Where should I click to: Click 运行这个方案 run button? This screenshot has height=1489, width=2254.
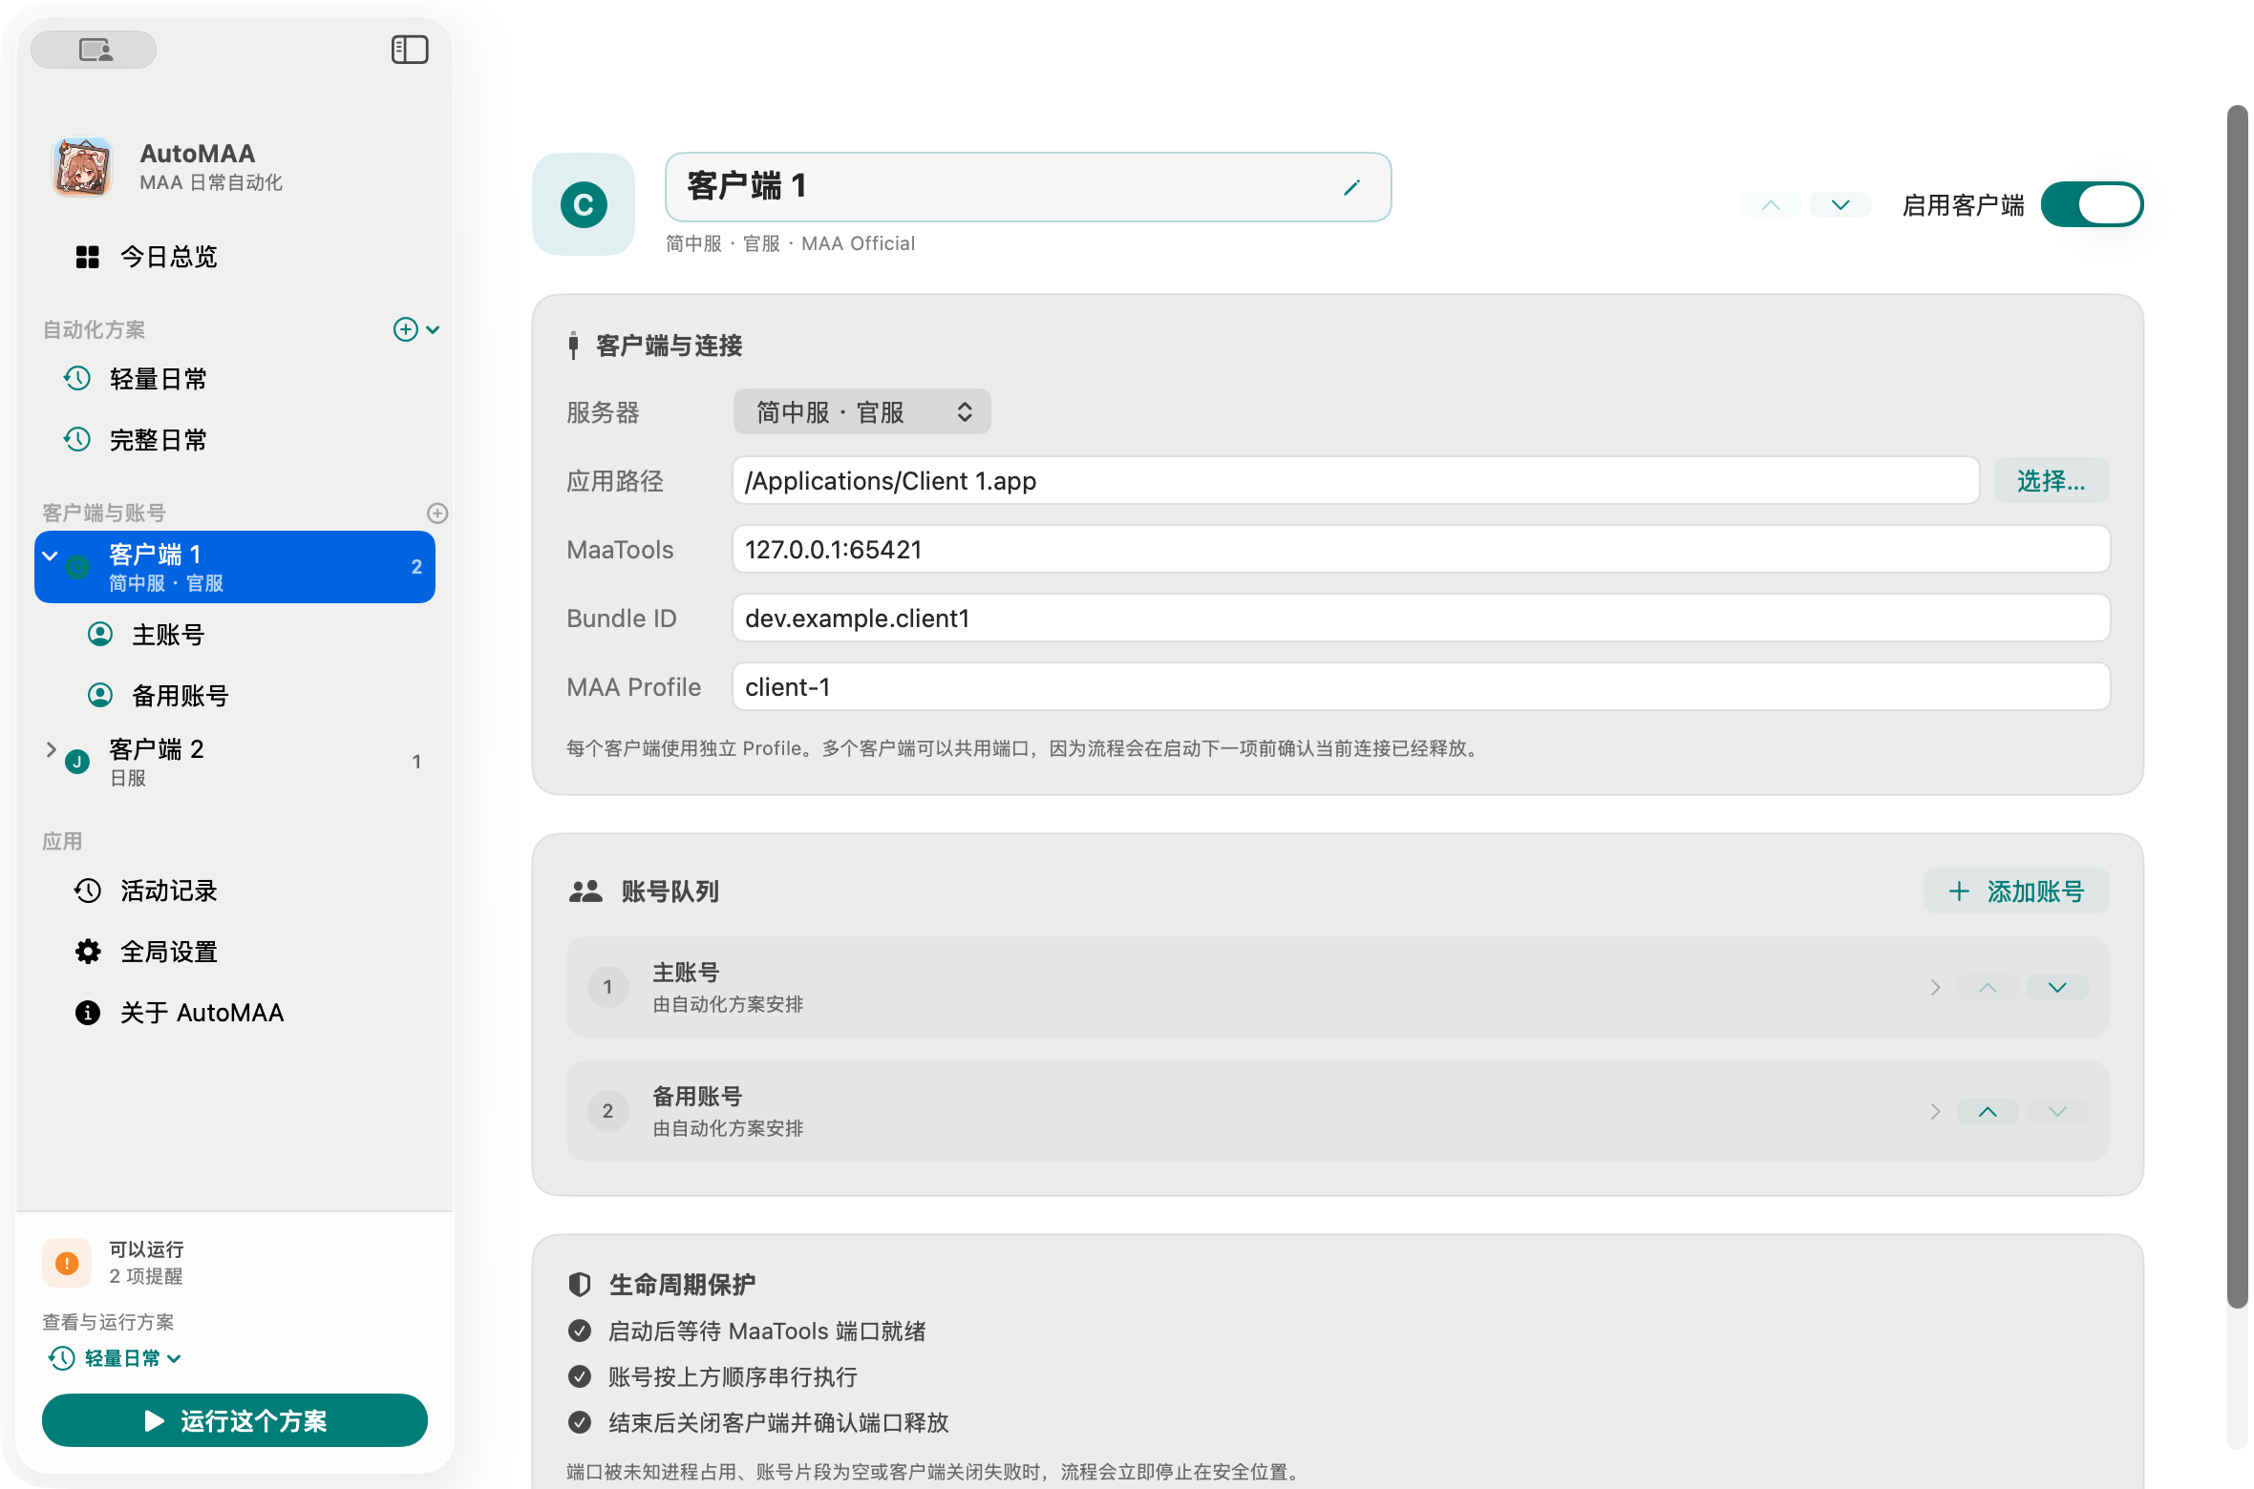pos(235,1420)
